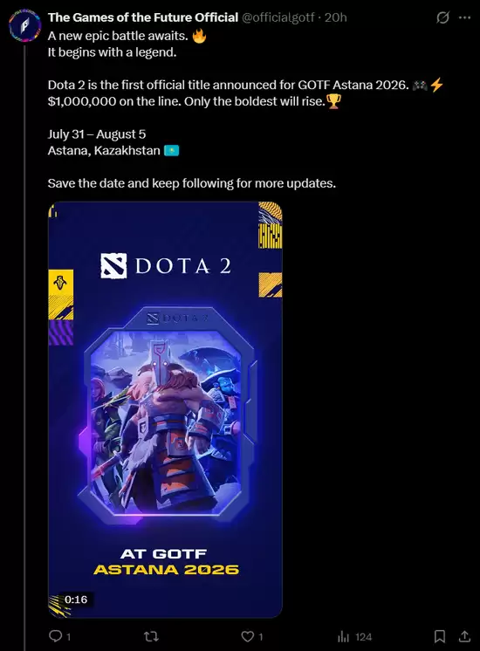Screen dimensions: 480x651
Task: Bookmark this Dota 2 announcement post
Action: tap(440, 636)
